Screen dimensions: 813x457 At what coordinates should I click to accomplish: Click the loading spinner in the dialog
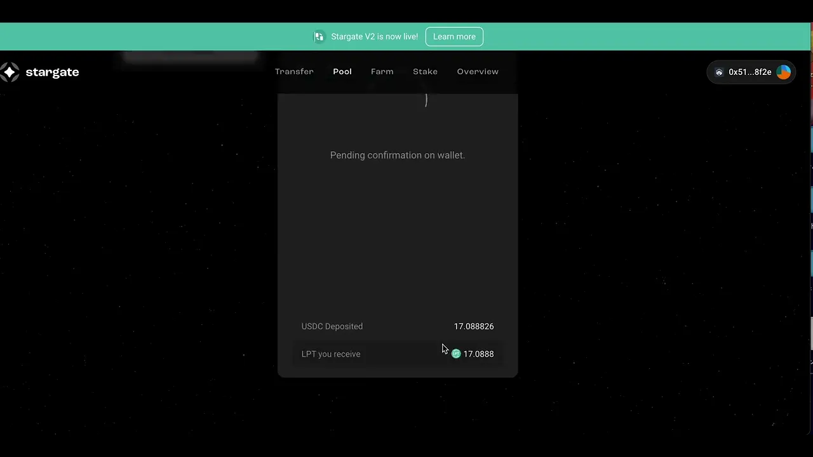click(x=426, y=100)
